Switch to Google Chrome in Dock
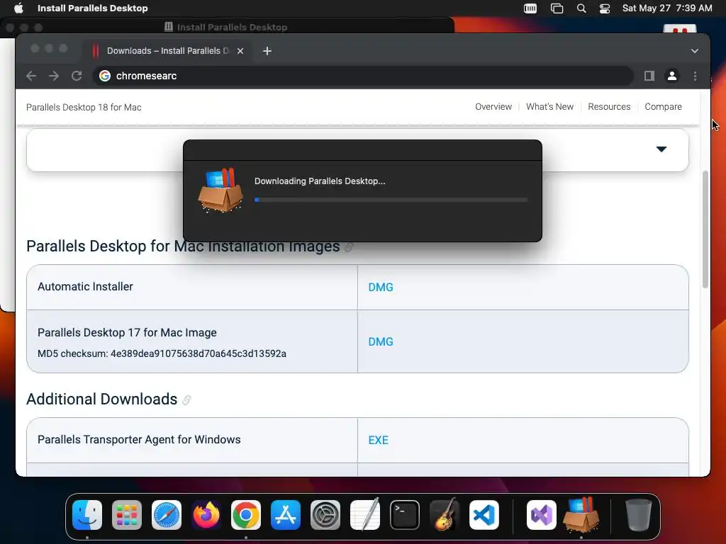 coord(246,515)
